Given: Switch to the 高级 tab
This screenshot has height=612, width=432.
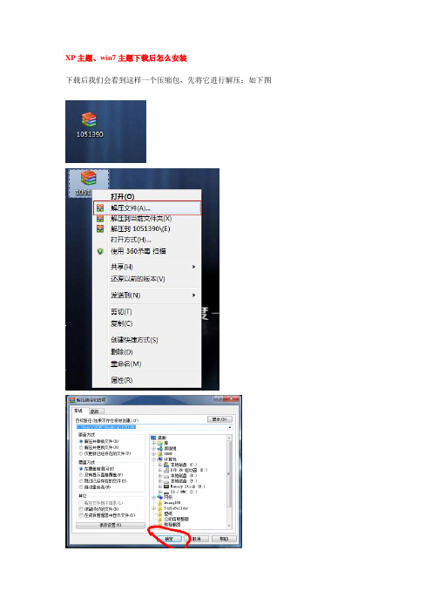Looking at the screenshot, I should (95, 411).
